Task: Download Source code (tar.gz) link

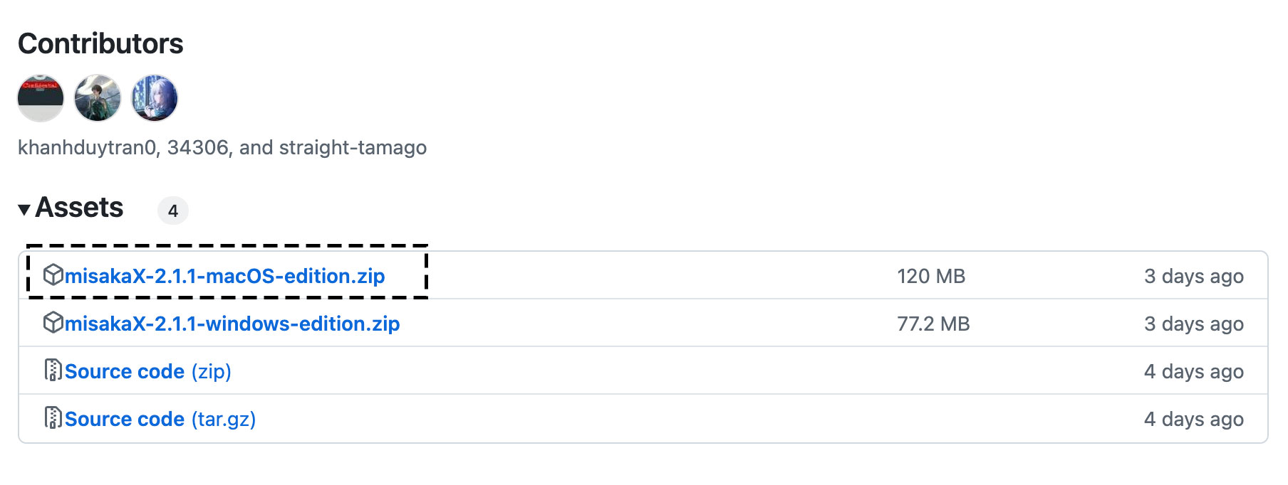Action: pos(160,419)
